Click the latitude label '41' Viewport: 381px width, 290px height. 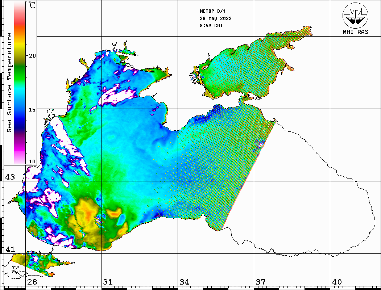point(10,249)
